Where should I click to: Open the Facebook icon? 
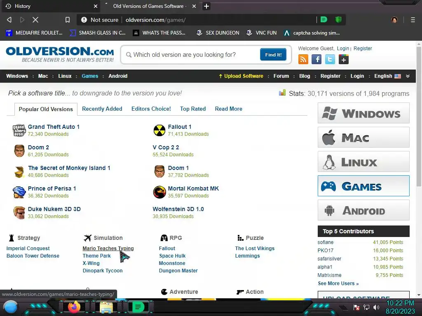pos(316,59)
